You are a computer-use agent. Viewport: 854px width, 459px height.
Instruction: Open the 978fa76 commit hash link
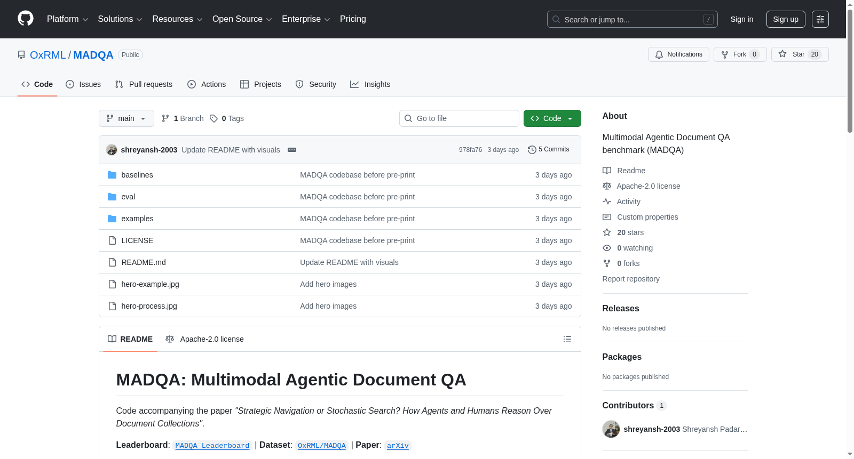coord(470,150)
